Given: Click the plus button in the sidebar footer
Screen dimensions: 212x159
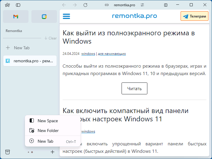Looking at the screenshot, I should click(x=52, y=152).
